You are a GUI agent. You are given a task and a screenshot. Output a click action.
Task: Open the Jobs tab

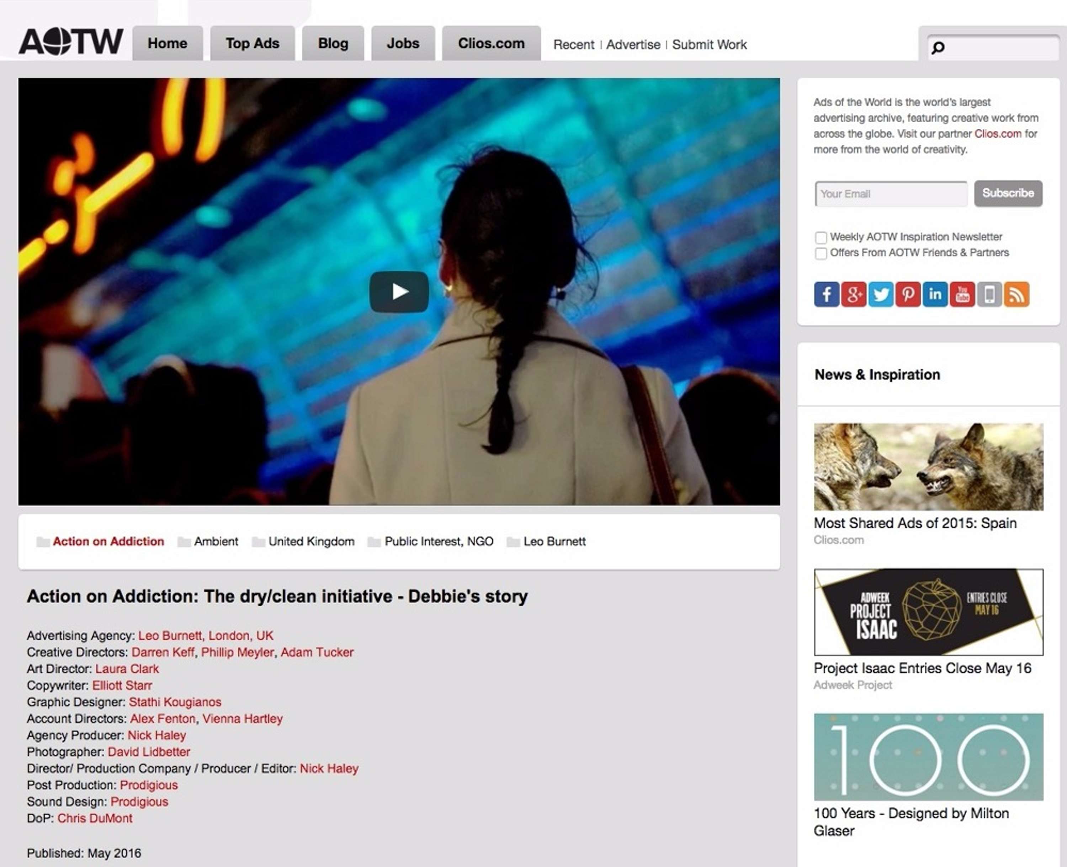pyautogui.click(x=403, y=43)
